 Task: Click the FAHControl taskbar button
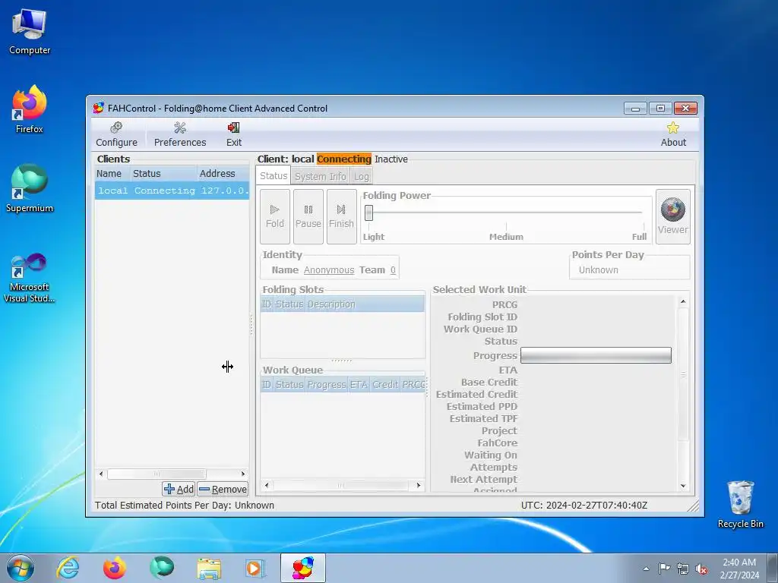[303, 568]
